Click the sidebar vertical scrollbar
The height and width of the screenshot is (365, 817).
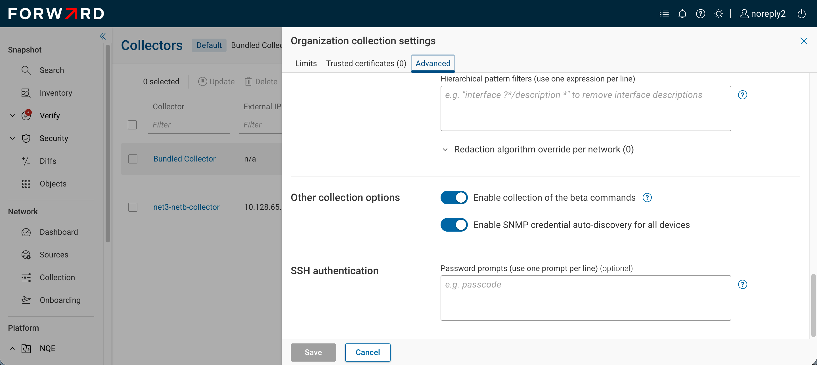point(108,143)
